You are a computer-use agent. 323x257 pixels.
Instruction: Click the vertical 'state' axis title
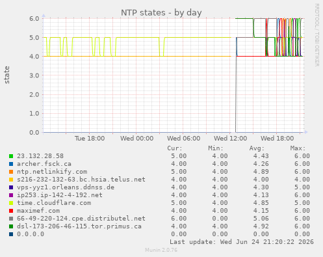click(x=6, y=75)
